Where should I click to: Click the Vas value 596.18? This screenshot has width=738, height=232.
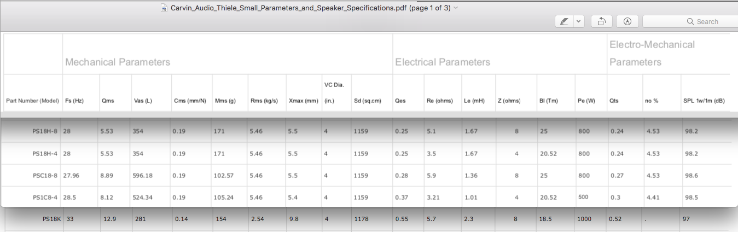tap(143, 176)
